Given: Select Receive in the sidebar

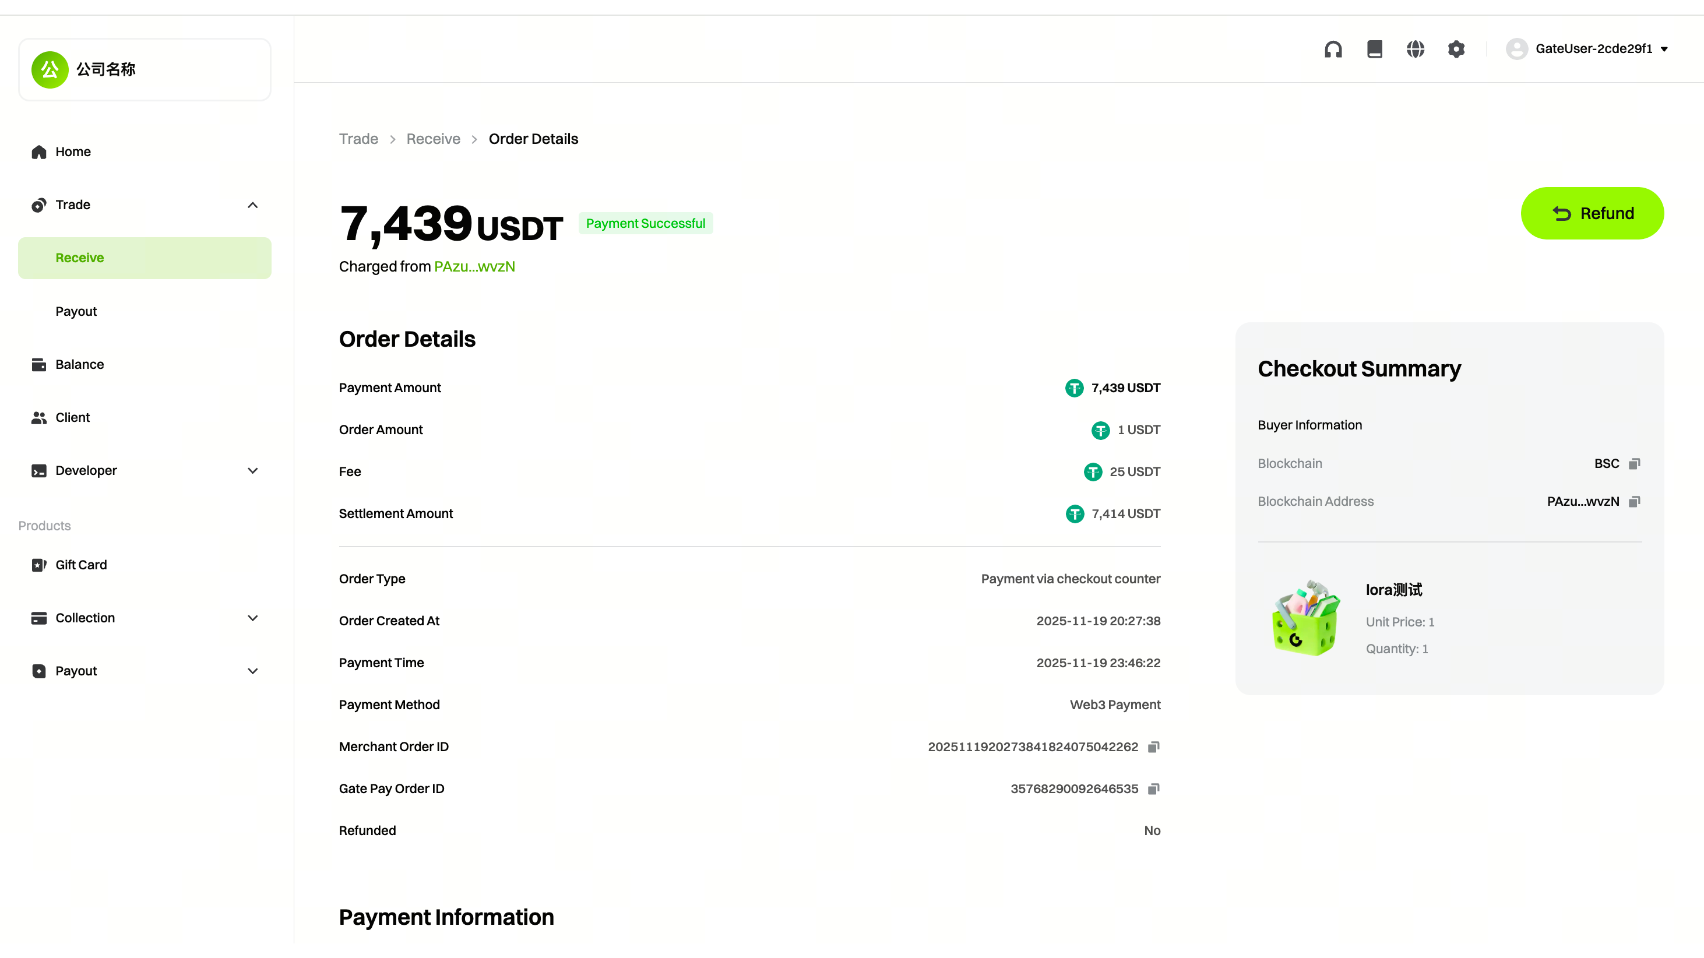Looking at the screenshot, I should [x=79, y=258].
